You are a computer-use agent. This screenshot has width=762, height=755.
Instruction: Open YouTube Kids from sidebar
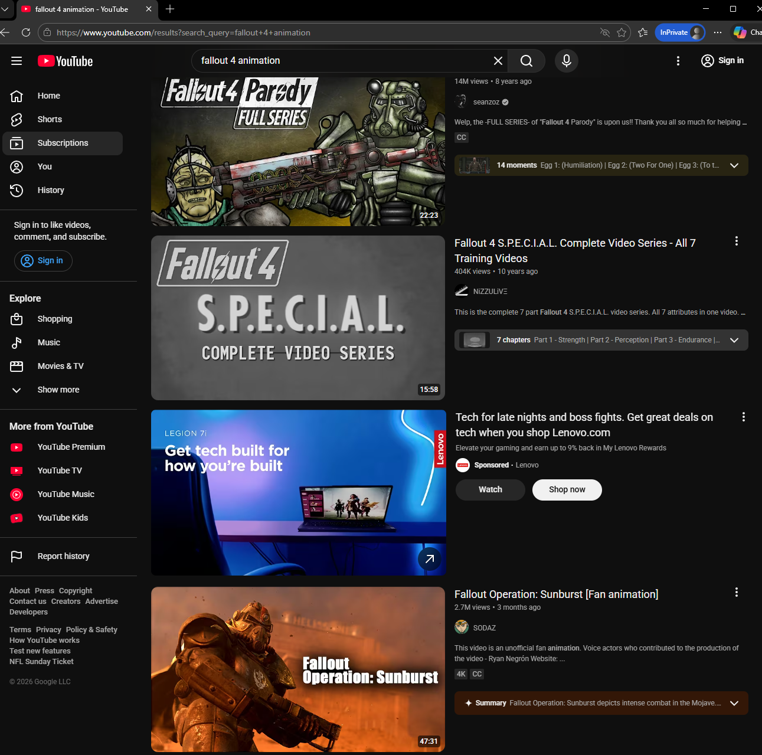click(x=63, y=518)
